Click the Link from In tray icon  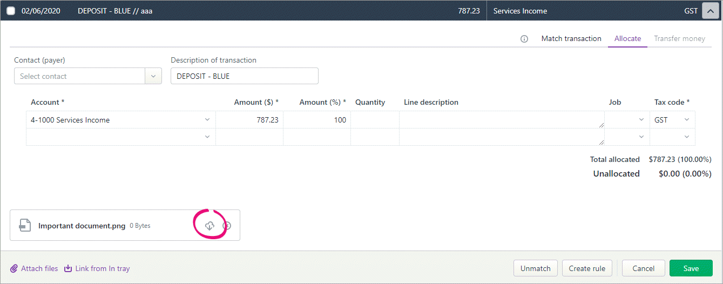[x=68, y=268]
